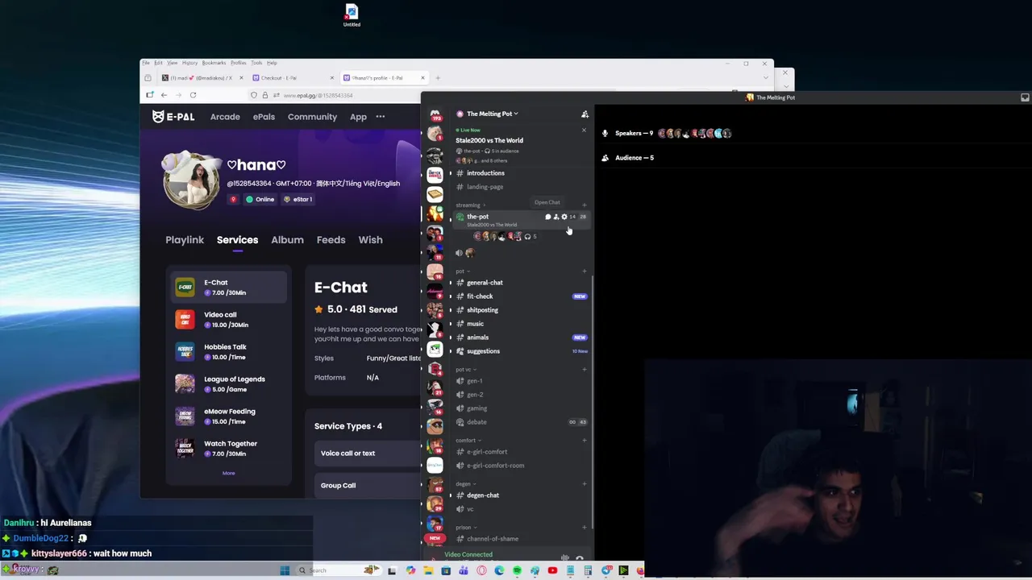Select Voice call or text service type
The image size is (1032, 580).
(368, 453)
